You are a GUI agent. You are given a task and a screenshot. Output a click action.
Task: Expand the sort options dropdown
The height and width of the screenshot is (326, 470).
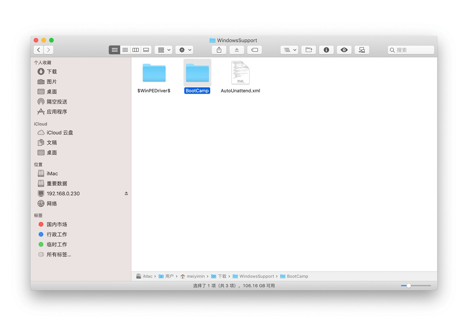289,50
